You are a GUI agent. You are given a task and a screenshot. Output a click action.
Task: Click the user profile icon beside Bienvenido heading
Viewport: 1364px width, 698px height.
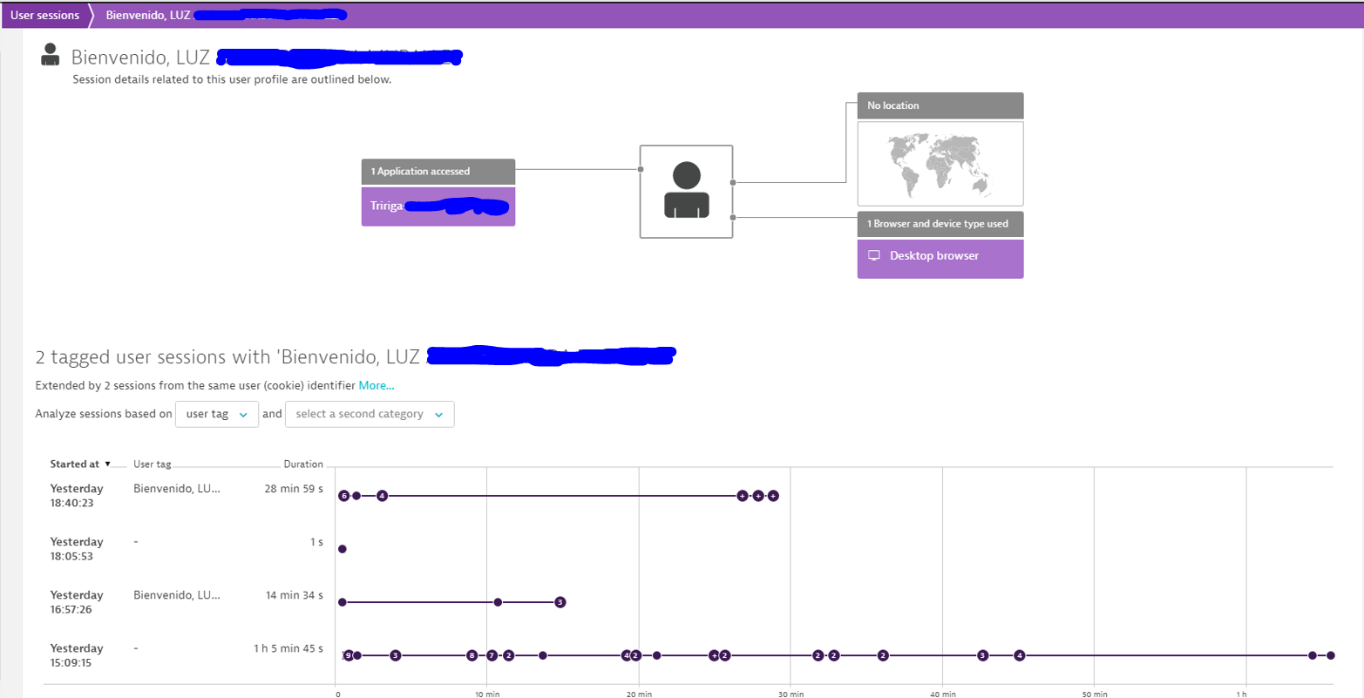pyautogui.click(x=51, y=55)
